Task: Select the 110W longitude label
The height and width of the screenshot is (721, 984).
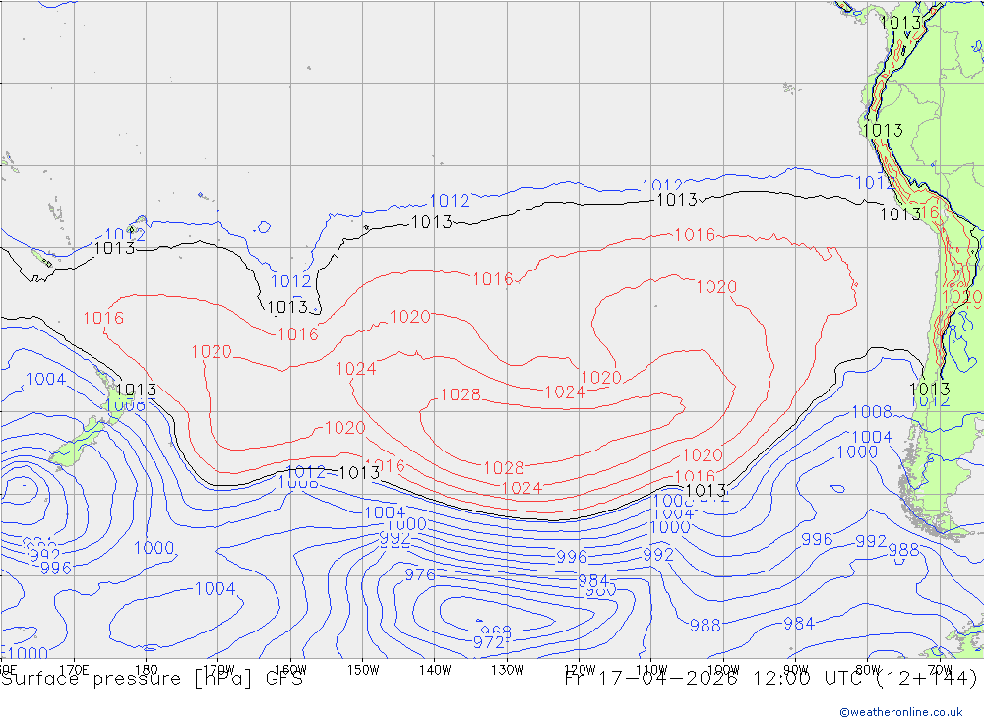Action: 651,670
